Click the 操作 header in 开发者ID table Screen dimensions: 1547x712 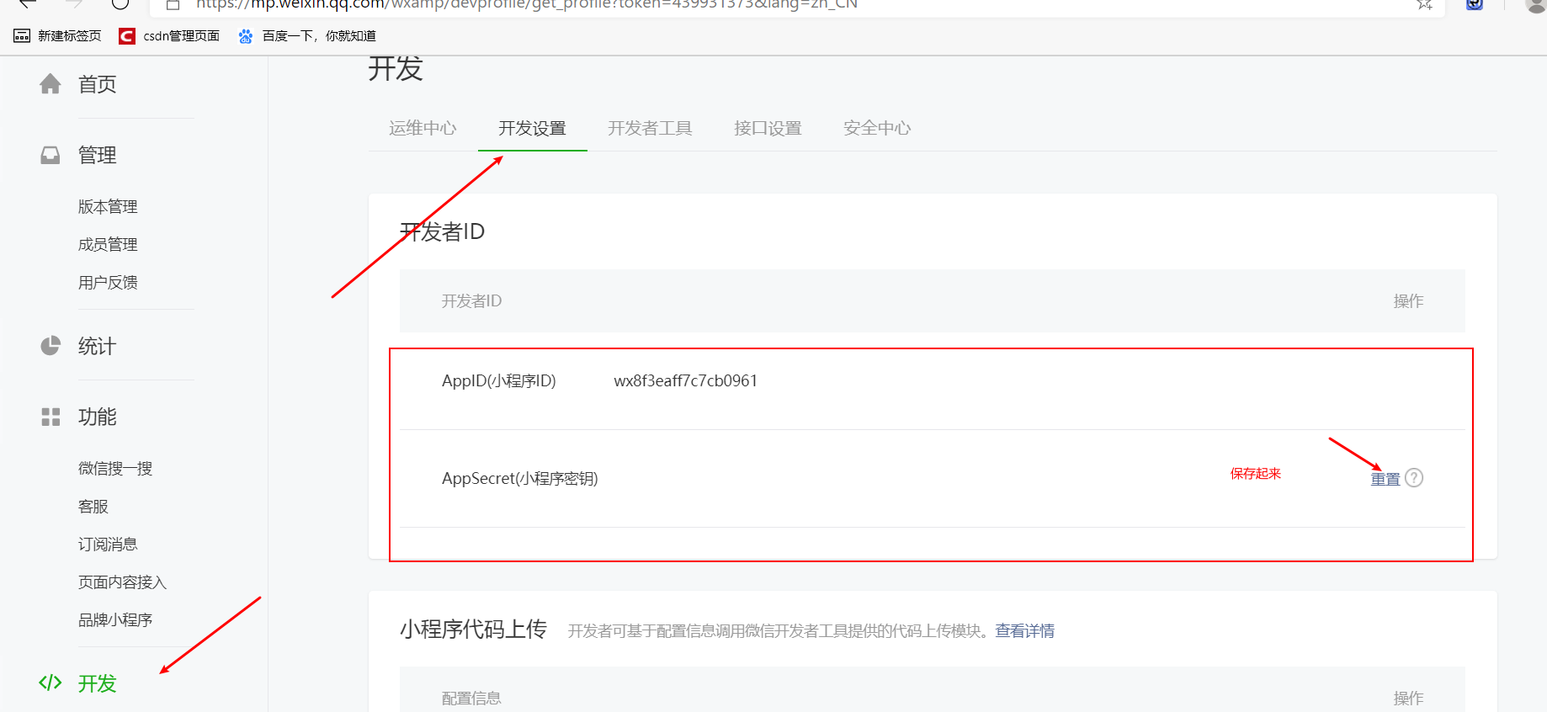[x=1409, y=301]
